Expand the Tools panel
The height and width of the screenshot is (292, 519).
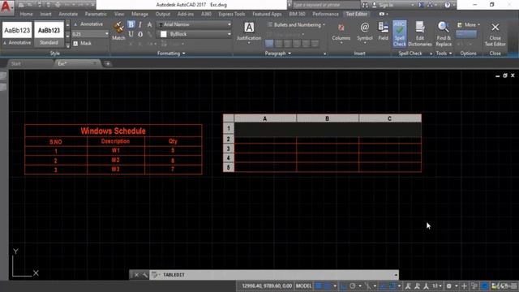pyautogui.click(x=444, y=54)
